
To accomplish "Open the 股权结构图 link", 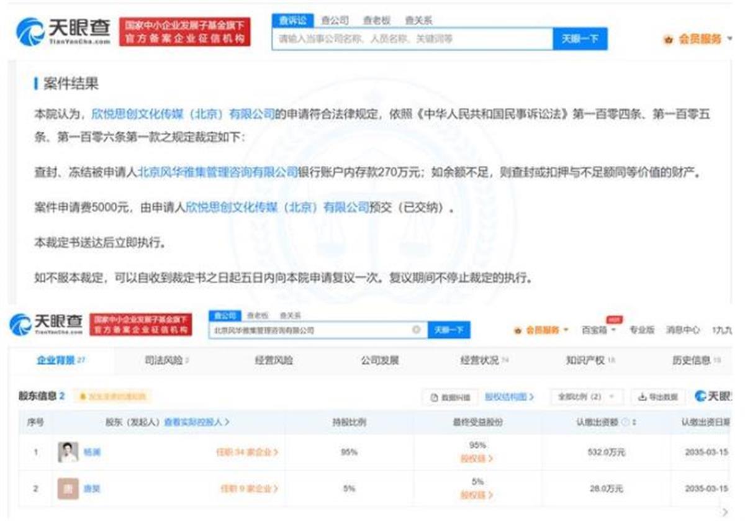I will tap(509, 397).
